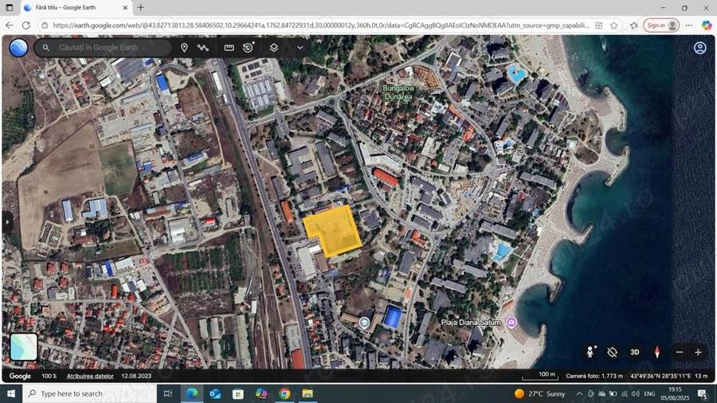Add a placemark with the pin tool
Viewport: 717px width, 403px height.
(184, 48)
